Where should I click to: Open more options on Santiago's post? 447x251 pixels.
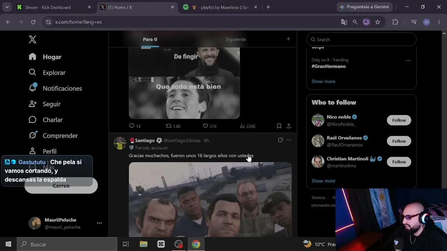pos(289,140)
